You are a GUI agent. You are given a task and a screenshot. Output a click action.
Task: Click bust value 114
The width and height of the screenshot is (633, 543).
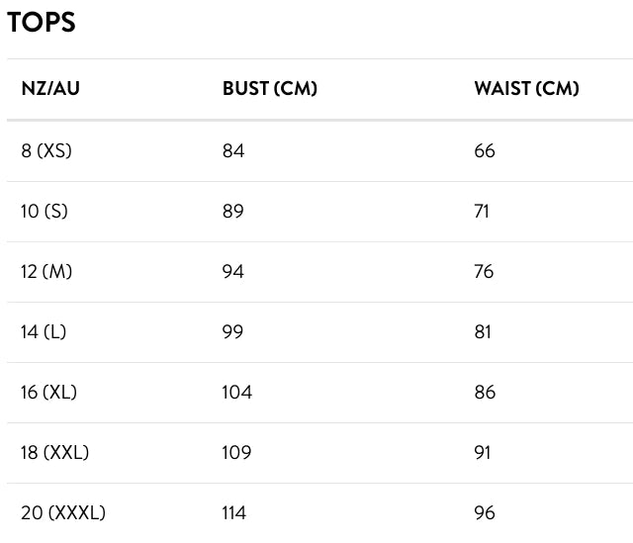click(x=234, y=512)
